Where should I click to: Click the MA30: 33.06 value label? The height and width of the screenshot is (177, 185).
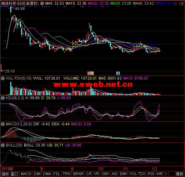coord(121,3)
